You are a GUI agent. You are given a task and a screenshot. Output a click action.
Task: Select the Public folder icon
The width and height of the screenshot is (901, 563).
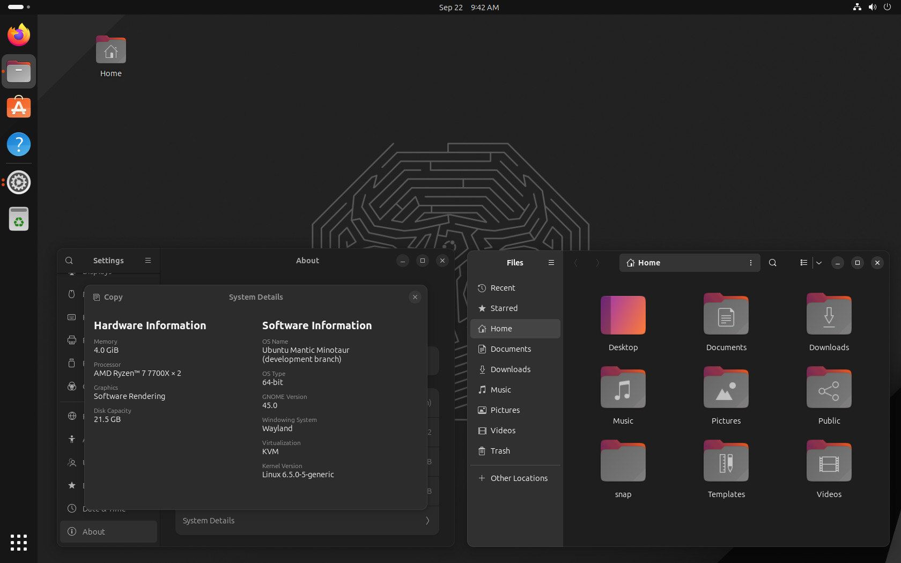(x=829, y=388)
